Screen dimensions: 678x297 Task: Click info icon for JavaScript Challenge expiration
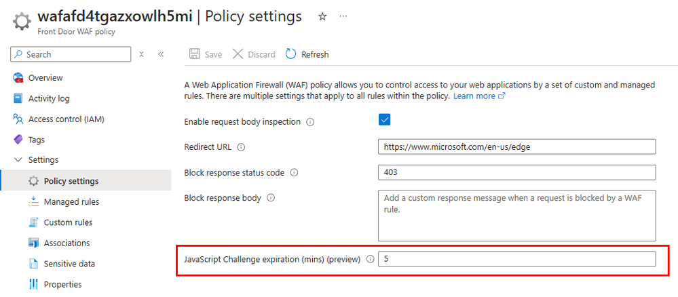pos(371,259)
